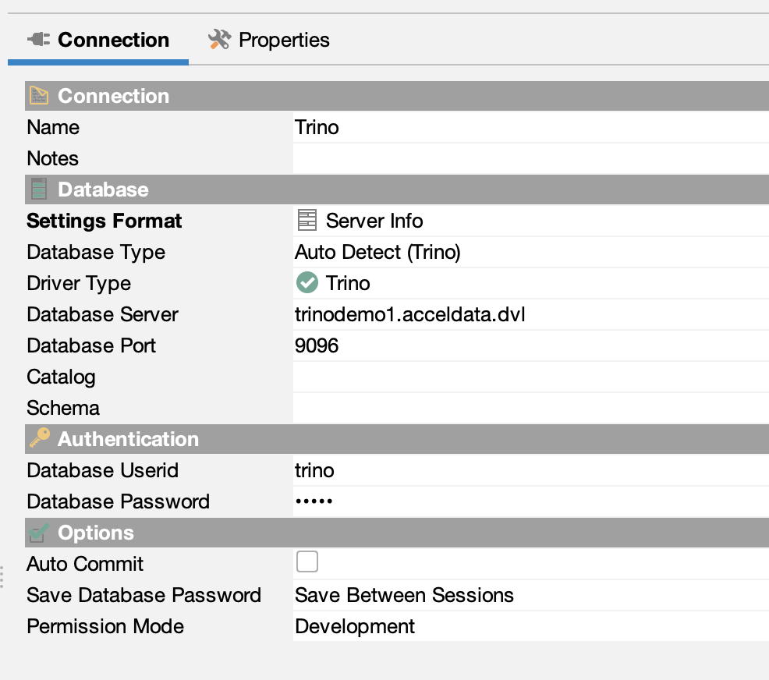This screenshot has height=680, width=769.
Task: Edit the Name field containing Trino
Action: pos(531,127)
